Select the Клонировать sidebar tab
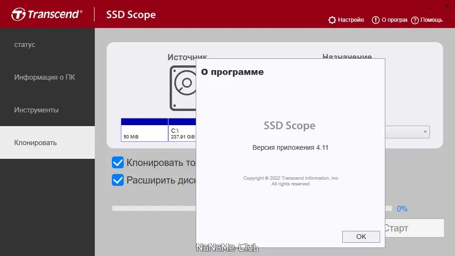 (47, 143)
